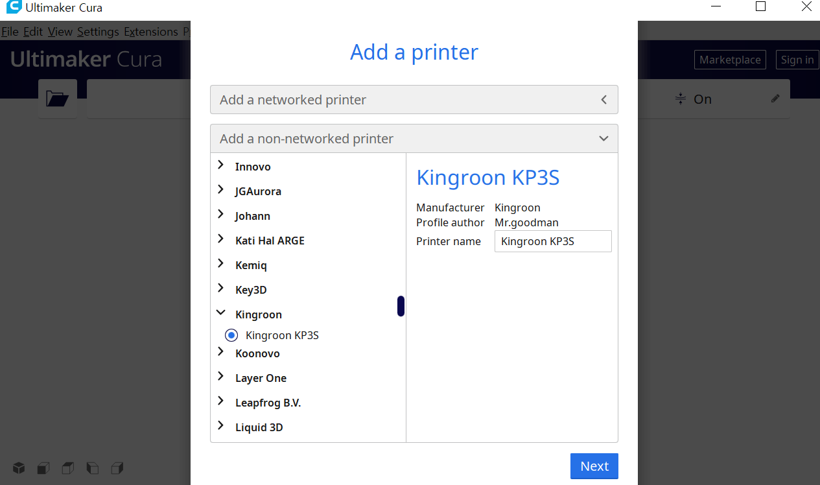Click the Kingroon KP3S heading text
This screenshot has width=820, height=485.
pos(487,177)
